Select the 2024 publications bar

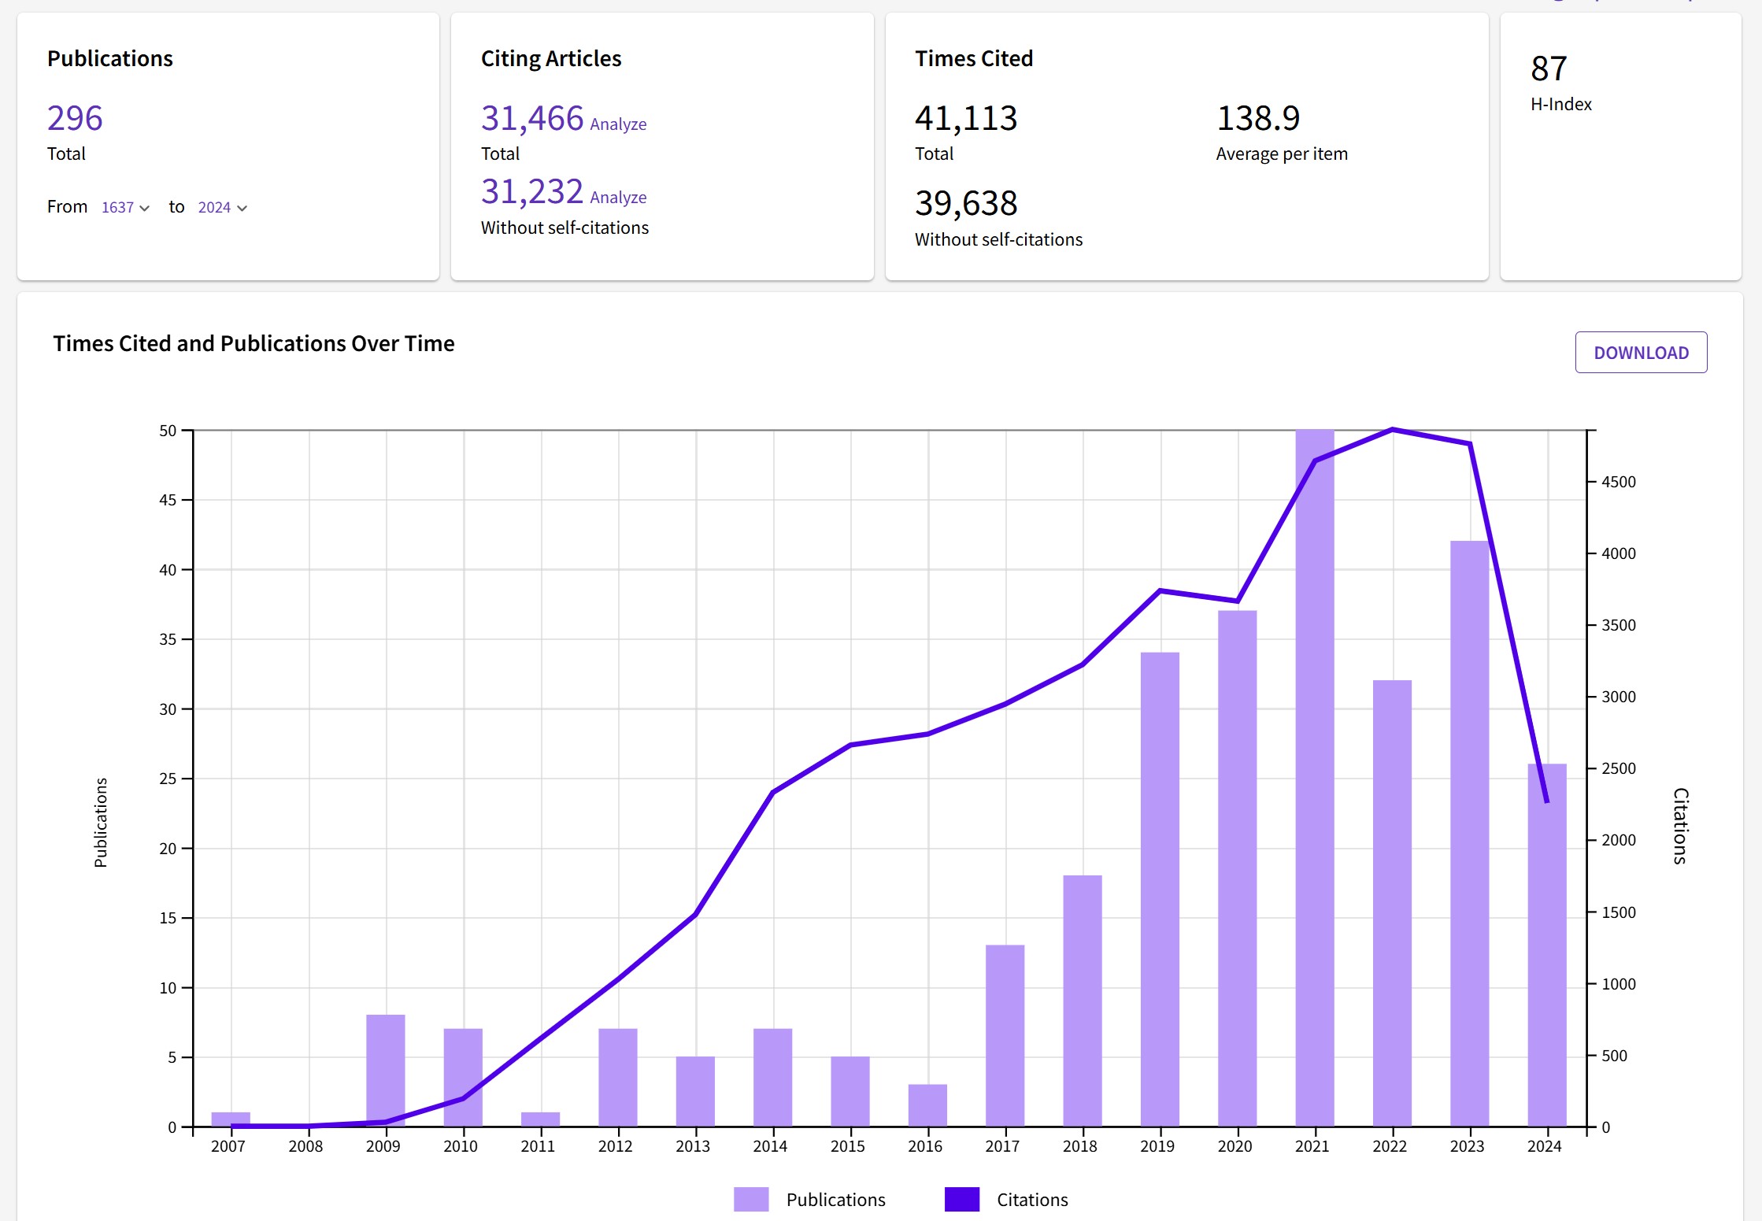pos(1547,945)
